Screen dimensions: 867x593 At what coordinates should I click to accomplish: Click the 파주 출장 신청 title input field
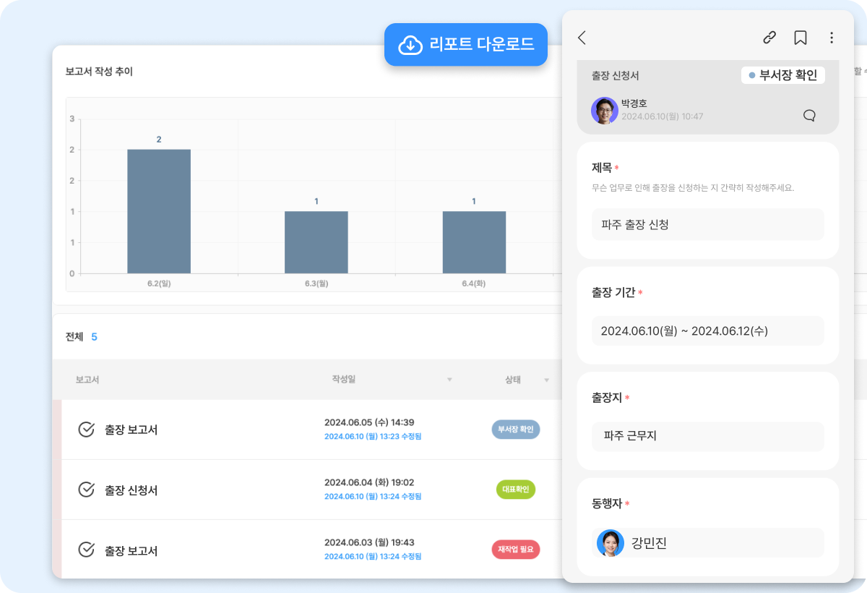(707, 224)
